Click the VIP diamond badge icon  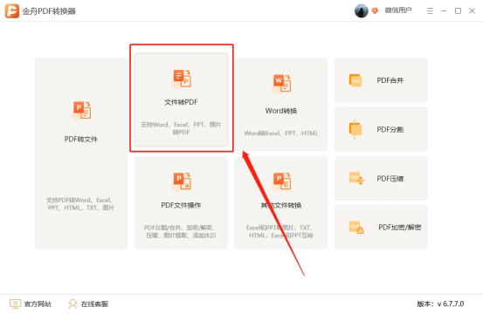click(x=375, y=10)
